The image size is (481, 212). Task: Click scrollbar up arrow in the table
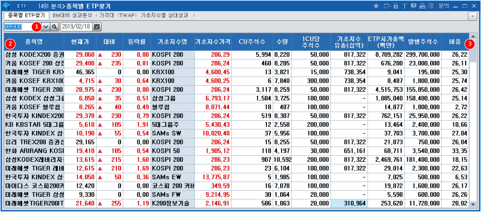[x=473, y=37]
